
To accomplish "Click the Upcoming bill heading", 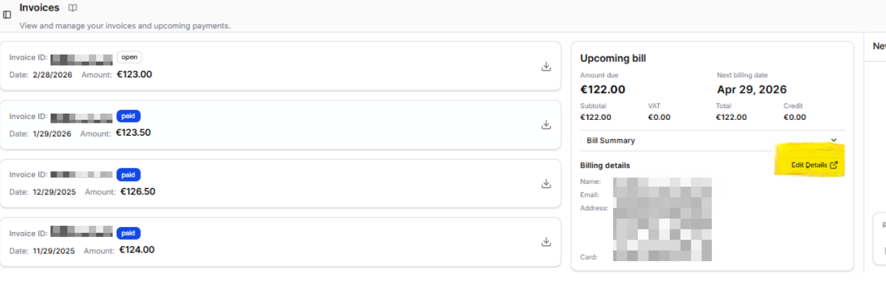I will tap(613, 58).
